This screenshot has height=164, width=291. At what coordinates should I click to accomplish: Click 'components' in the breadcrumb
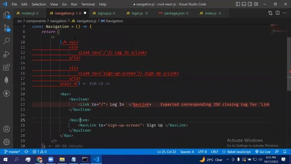tap(36, 21)
